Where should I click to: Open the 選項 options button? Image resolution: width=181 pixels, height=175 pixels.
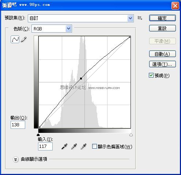tap(162, 64)
